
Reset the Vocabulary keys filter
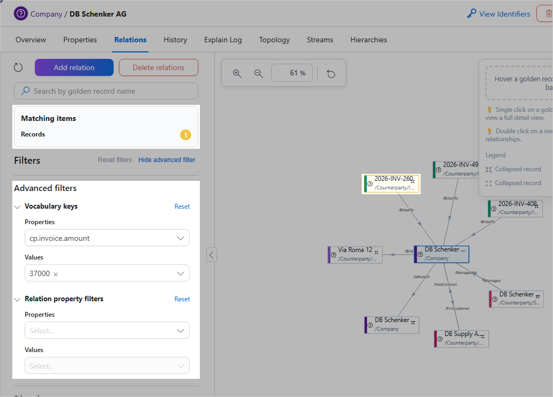(182, 207)
